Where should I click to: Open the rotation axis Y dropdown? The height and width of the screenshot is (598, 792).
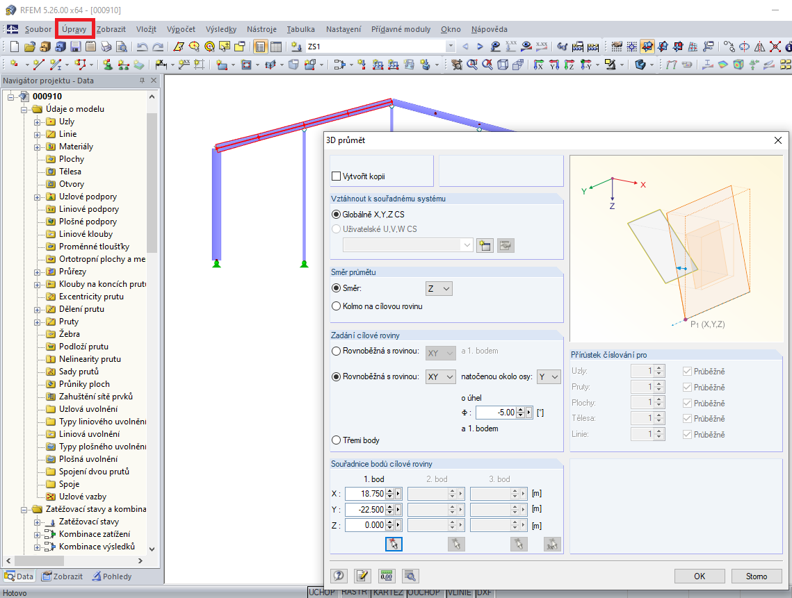[549, 377]
